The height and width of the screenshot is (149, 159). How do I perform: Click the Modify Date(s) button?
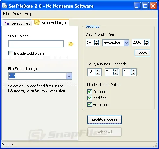click(104, 120)
